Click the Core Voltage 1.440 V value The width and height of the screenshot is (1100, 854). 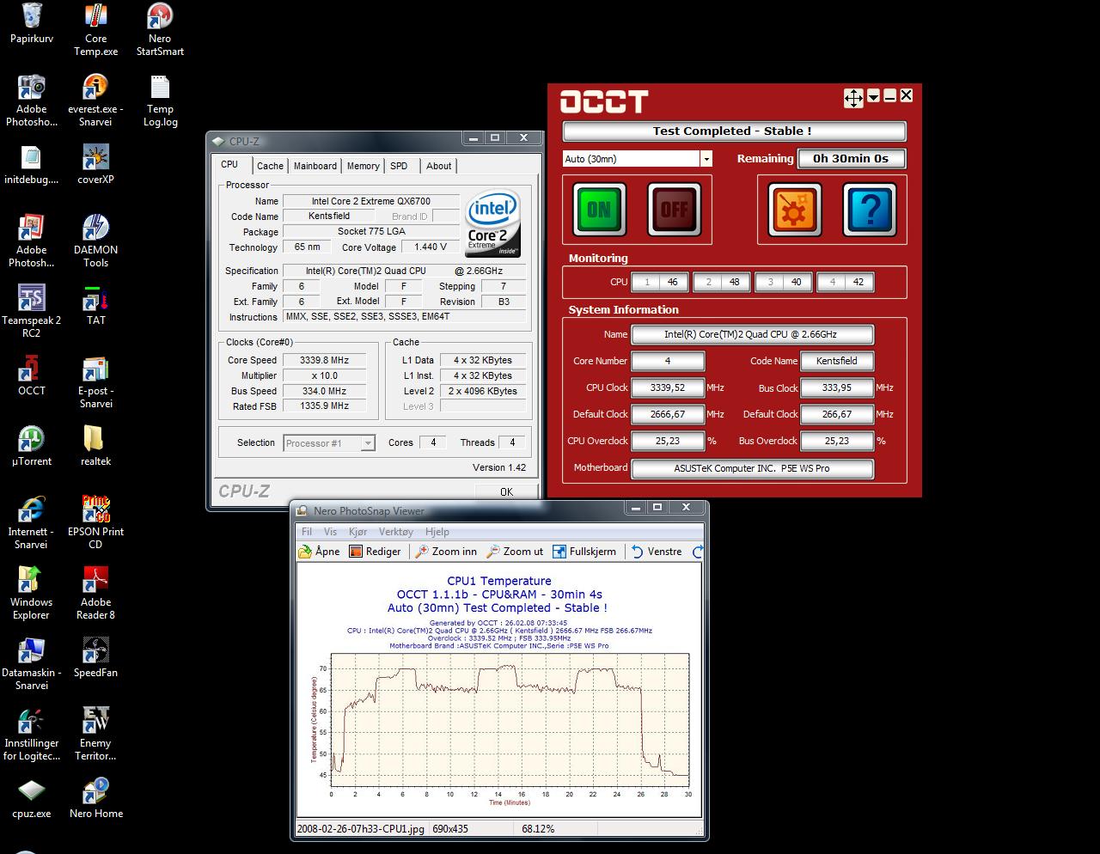coord(431,247)
